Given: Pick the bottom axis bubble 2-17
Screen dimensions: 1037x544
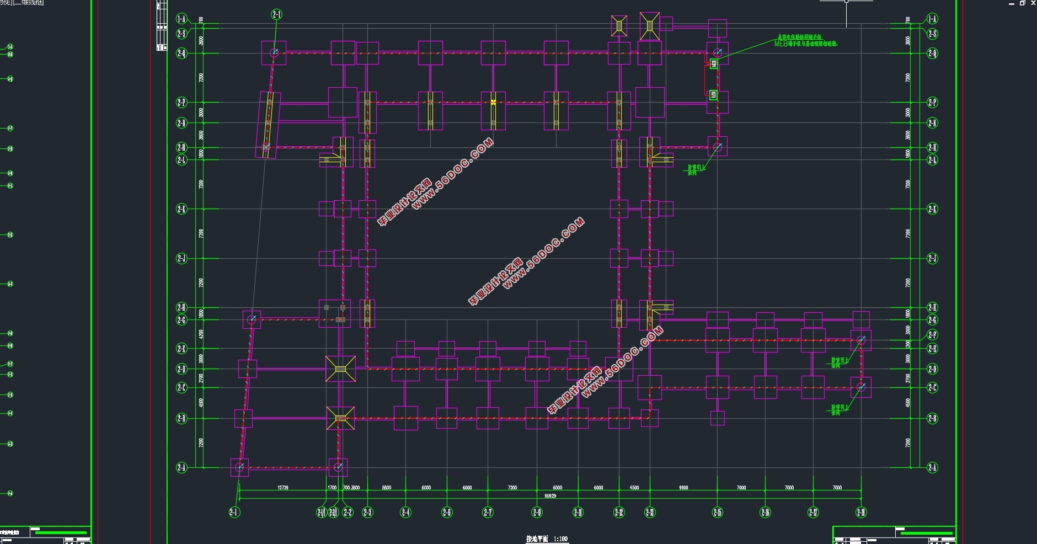Looking at the screenshot, I should point(814,513).
